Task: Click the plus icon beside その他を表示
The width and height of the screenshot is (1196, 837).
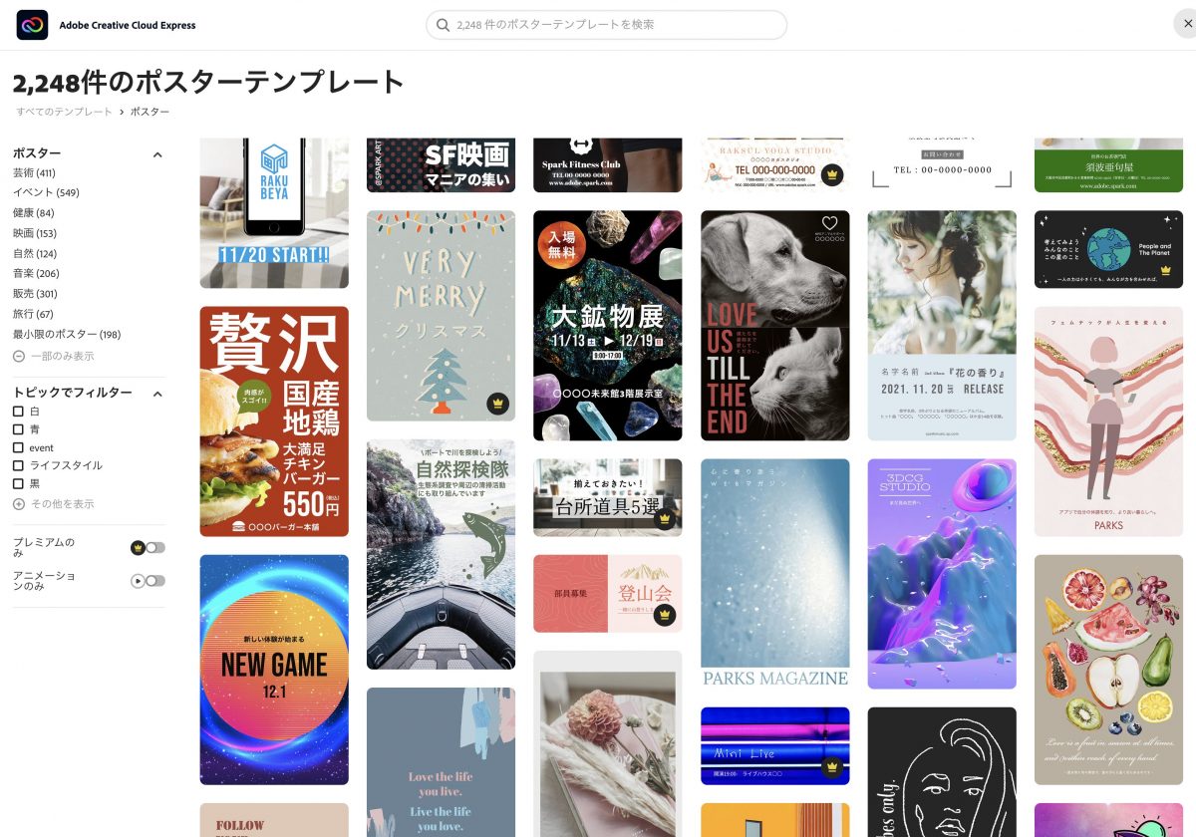Action: coord(19,504)
